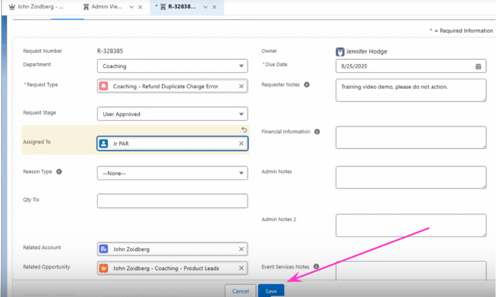Clear the Request Type lookup value
This screenshot has width=496, height=297.
click(241, 86)
